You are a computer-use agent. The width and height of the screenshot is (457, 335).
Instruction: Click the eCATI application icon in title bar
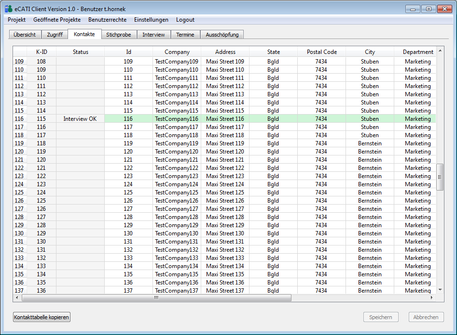[8, 9]
